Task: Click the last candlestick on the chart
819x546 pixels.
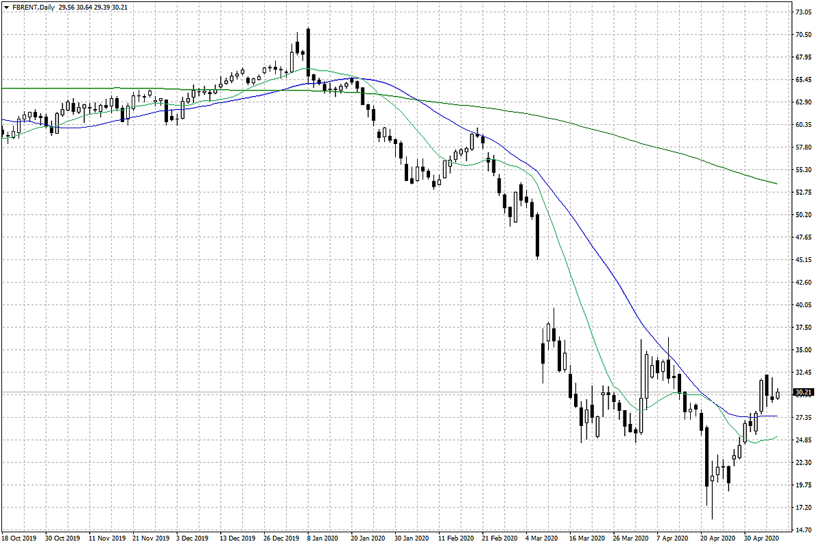Action: pyautogui.click(x=778, y=394)
